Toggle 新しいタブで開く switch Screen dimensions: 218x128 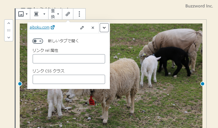pos(38,41)
